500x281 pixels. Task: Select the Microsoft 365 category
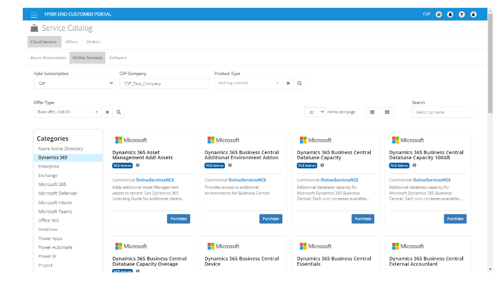click(x=52, y=184)
